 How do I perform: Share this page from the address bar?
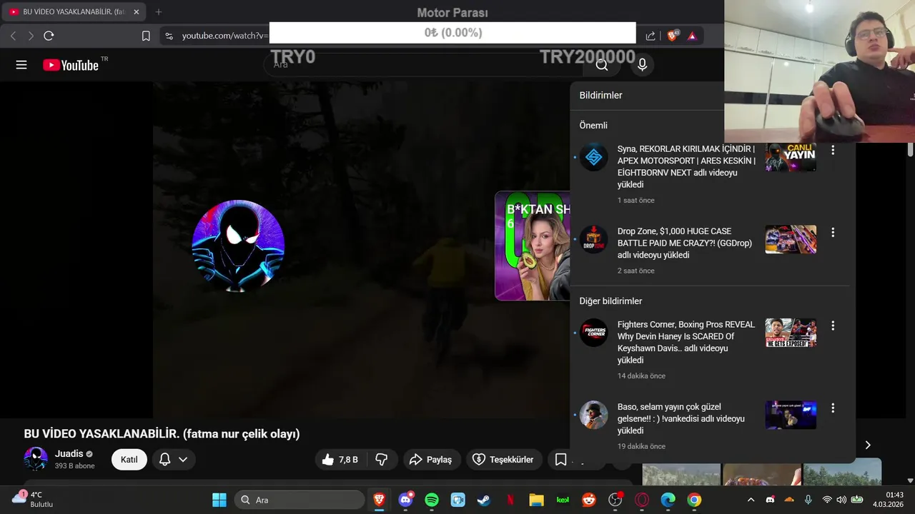click(651, 36)
